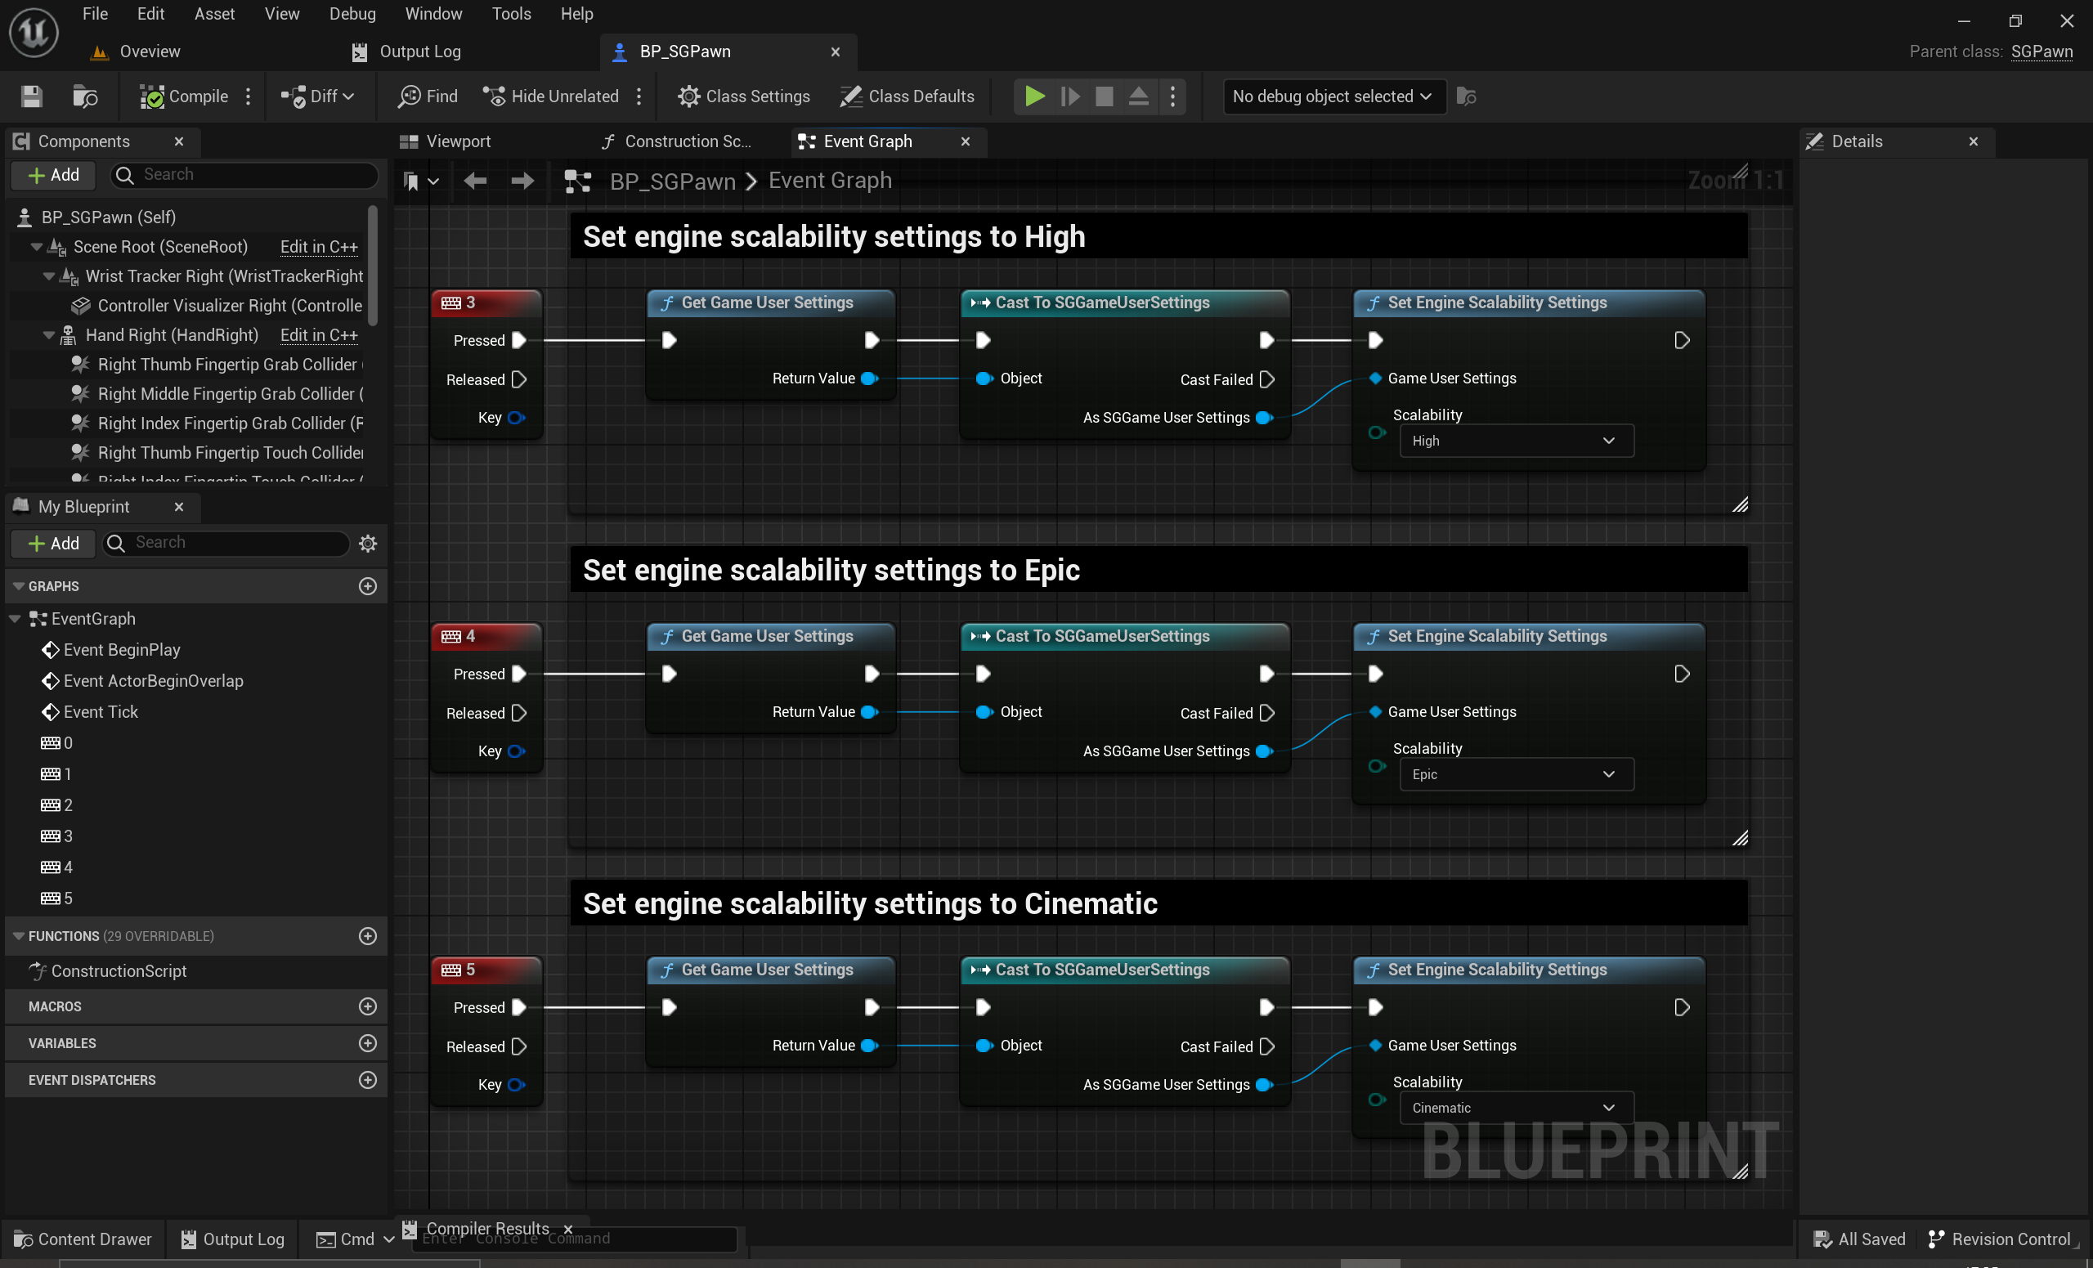Viewport: 2093px width, 1268px height.
Task: Click Edit in C++ for Scene Root
Action: pos(318,246)
